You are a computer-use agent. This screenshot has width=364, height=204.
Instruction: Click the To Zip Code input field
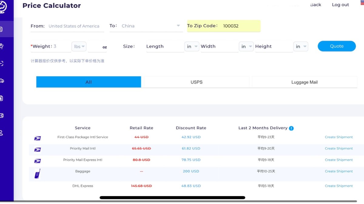240,26
